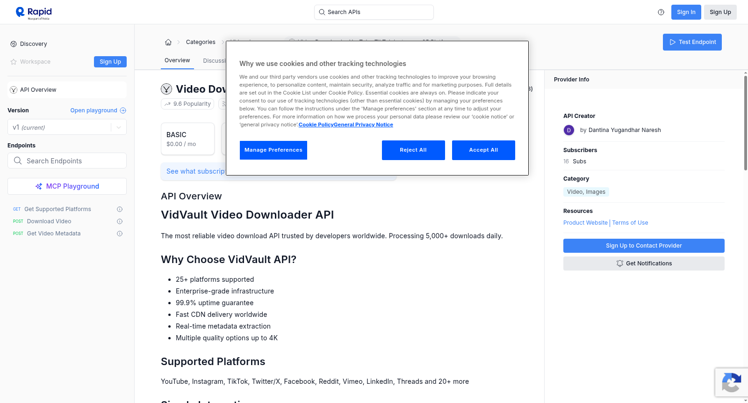Click the 'Enterprise-grade infrastructure' bullet

(225, 291)
